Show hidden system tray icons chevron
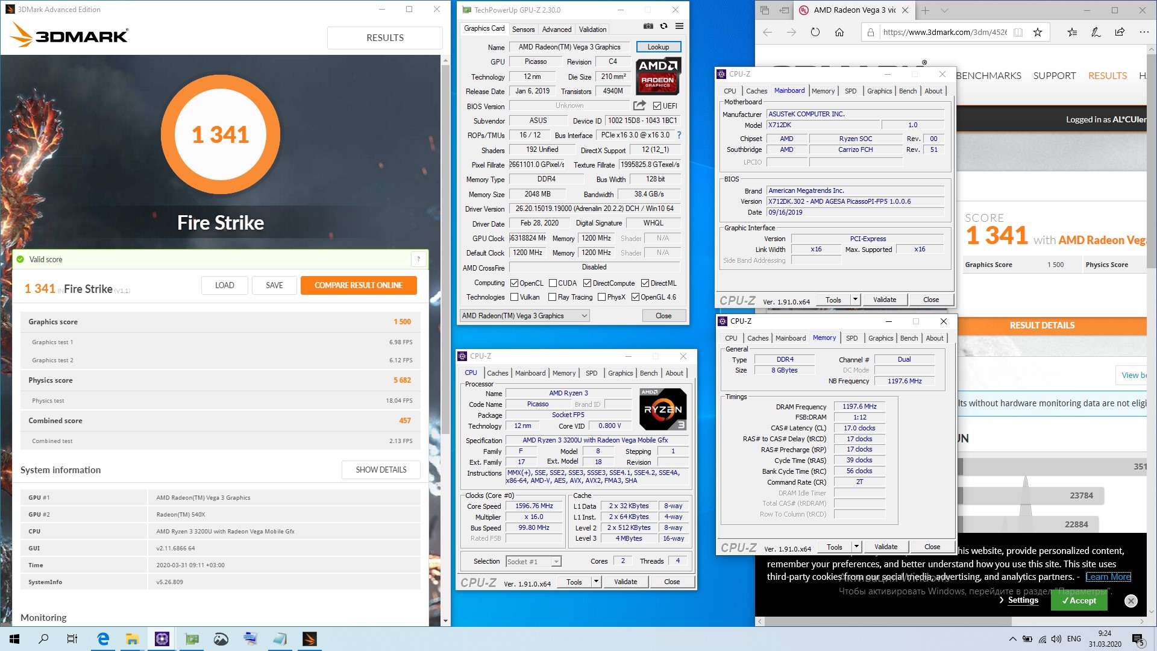Screen dimensions: 1157x651 [1012, 639]
